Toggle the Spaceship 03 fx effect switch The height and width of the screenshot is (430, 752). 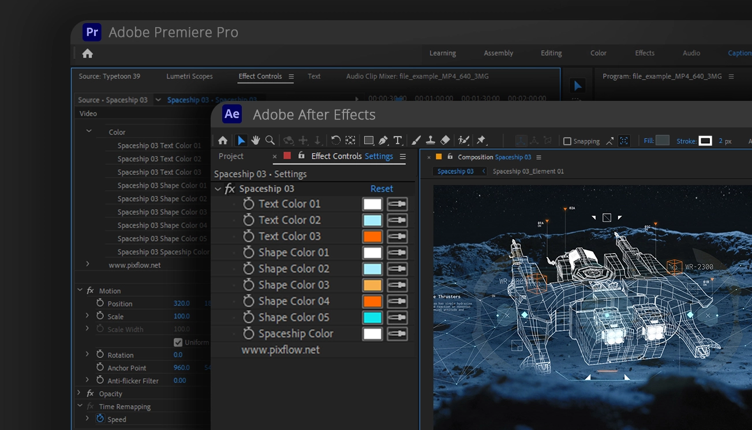(230, 189)
